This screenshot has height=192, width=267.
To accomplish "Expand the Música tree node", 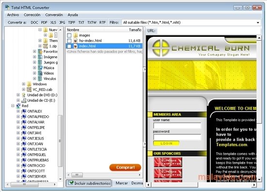I will pyautogui.click(x=34, y=68).
